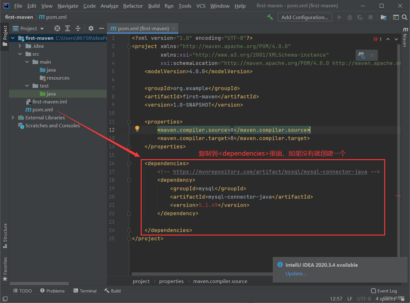Click the locate opened file target icon

[57, 28]
